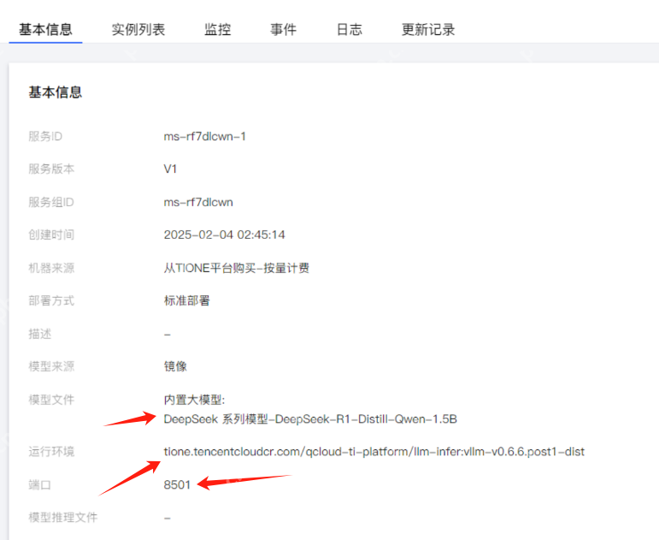The height and width of the screenshot is (540, 659).
Task: Click the 服务组ID label
Action: tap(51, 202)
